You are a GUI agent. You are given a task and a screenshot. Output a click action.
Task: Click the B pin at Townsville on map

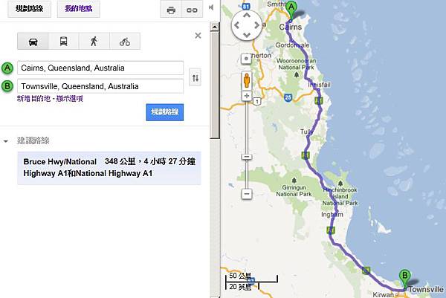click(x=405, y=279)
